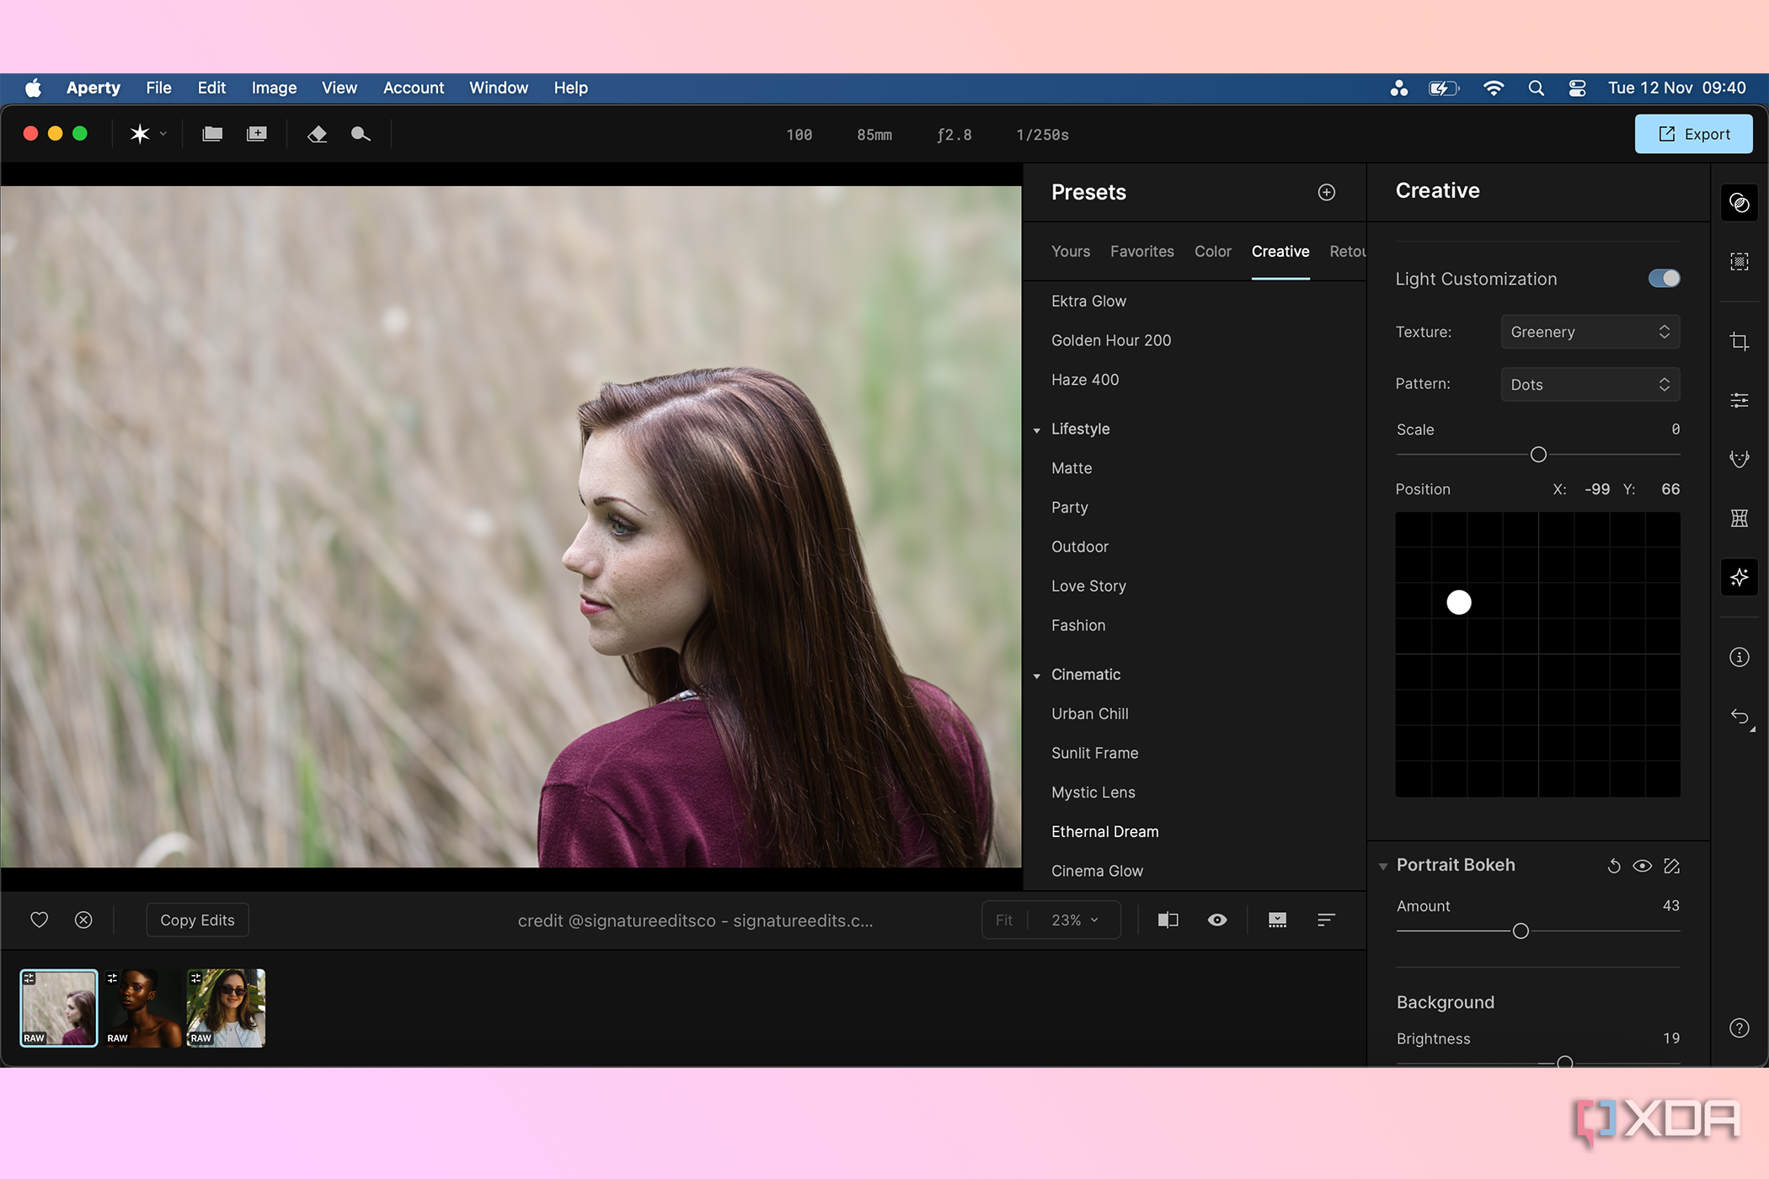Click the add image icon in toolbar

pos(257,134)
